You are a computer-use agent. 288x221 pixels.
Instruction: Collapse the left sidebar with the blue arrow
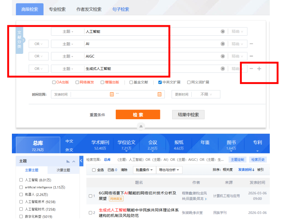81,161
